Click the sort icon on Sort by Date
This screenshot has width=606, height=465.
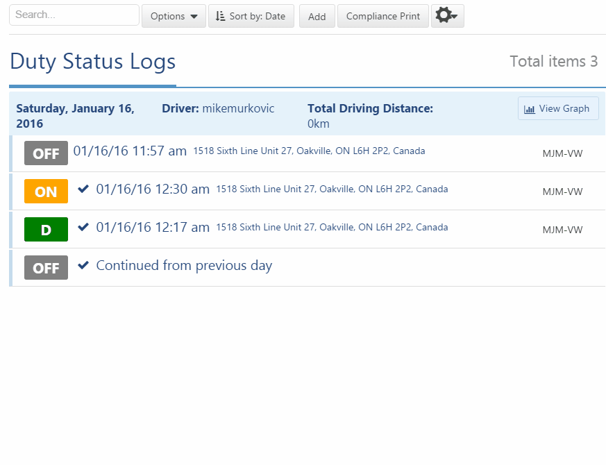click(x=221, y=16)
